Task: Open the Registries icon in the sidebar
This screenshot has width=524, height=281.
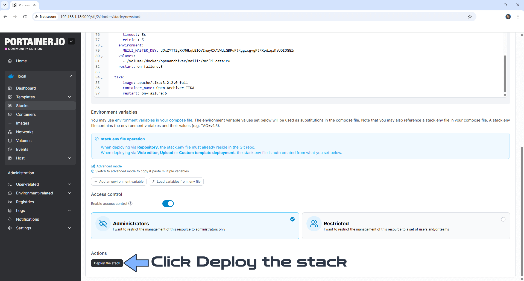Action: (x=10, y=202)
